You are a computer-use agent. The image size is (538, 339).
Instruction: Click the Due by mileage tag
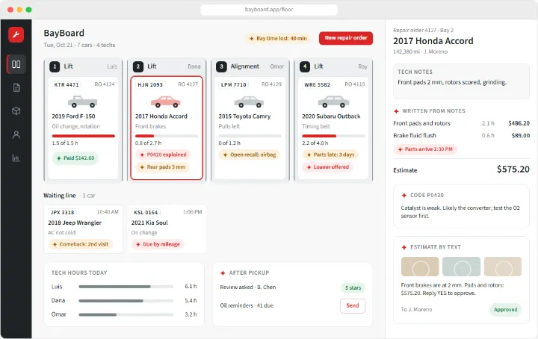(x=158, y=244)
